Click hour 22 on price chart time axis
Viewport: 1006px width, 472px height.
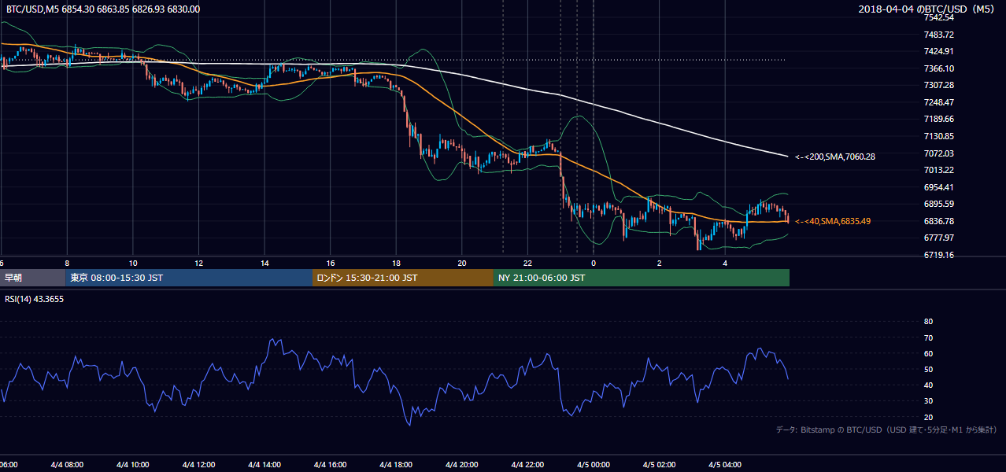point(528,264)
